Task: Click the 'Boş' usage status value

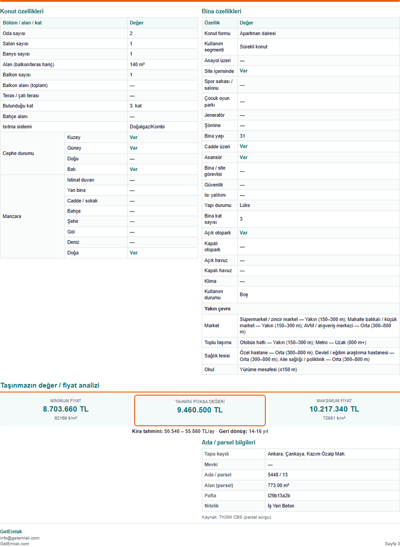Action: tap(244, 295)
